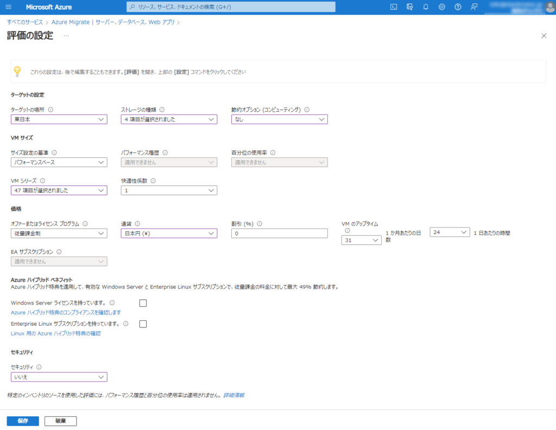Open directory and subscription filter icon
Image resolution: width=556 pixels, height=430 pixels.
409,7
